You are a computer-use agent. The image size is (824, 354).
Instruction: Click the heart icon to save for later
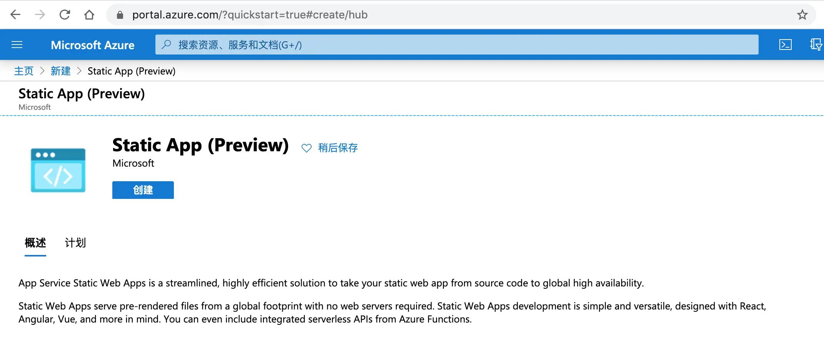point(306,148)
